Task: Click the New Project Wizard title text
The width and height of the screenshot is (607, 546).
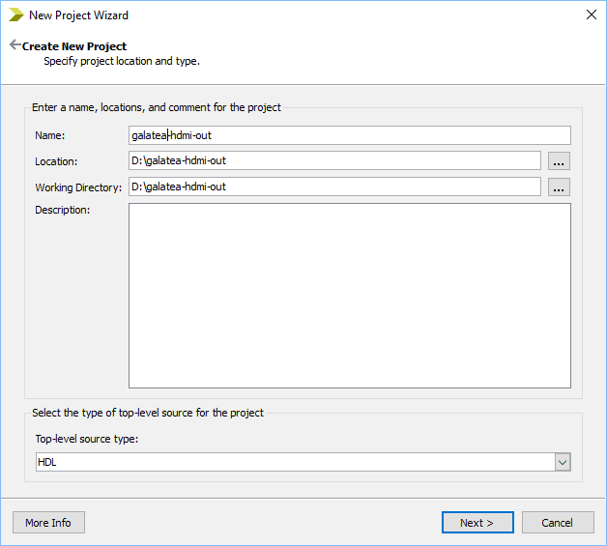Action: click(x=78, y=15)
